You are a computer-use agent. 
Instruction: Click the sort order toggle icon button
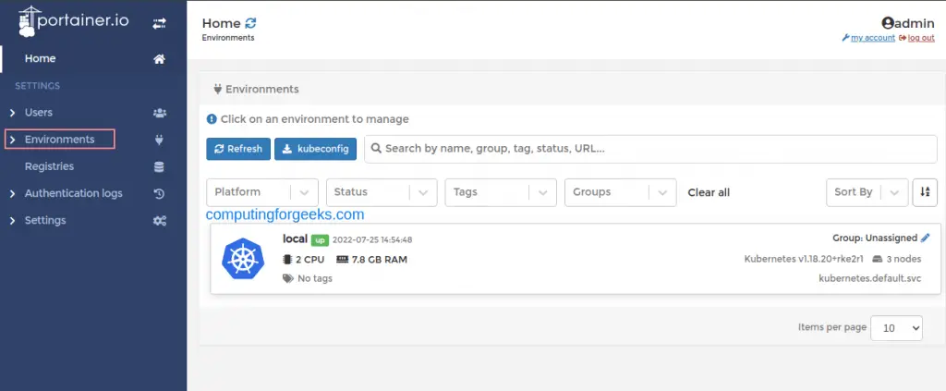(x=925, y=192)
